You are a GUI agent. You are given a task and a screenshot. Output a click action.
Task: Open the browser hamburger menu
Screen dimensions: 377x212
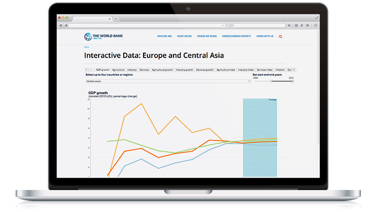click(316, 25)
